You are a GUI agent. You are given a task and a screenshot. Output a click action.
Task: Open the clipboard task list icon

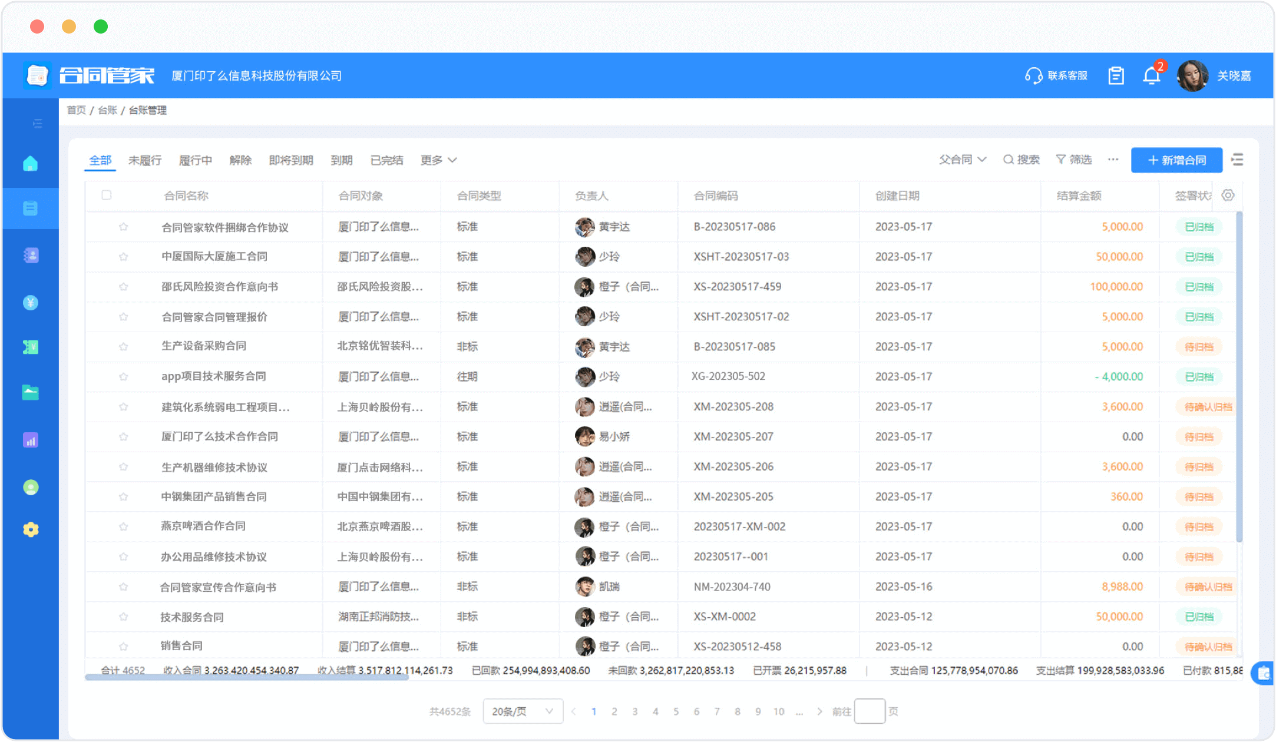(1116, 76)
